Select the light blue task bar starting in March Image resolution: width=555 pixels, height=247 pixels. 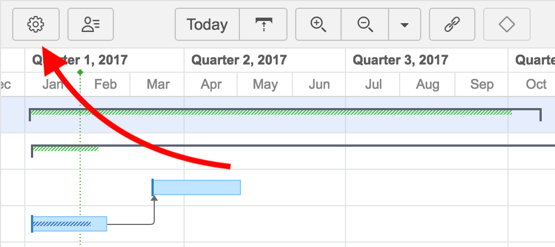tap(197, 187)
